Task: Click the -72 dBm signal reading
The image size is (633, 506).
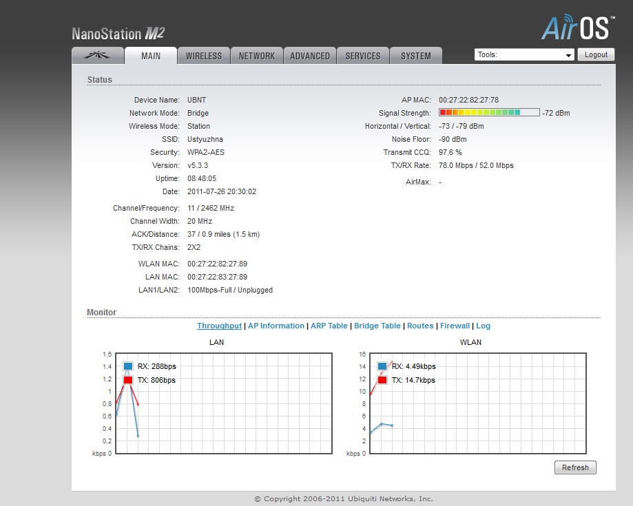Action: click(x=556, y=113)
